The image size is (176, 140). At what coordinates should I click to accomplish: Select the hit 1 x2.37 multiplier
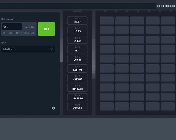[x=77, y=20]
